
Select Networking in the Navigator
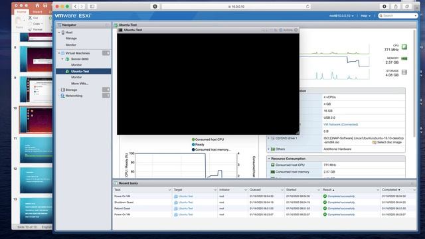coord(74,96)
